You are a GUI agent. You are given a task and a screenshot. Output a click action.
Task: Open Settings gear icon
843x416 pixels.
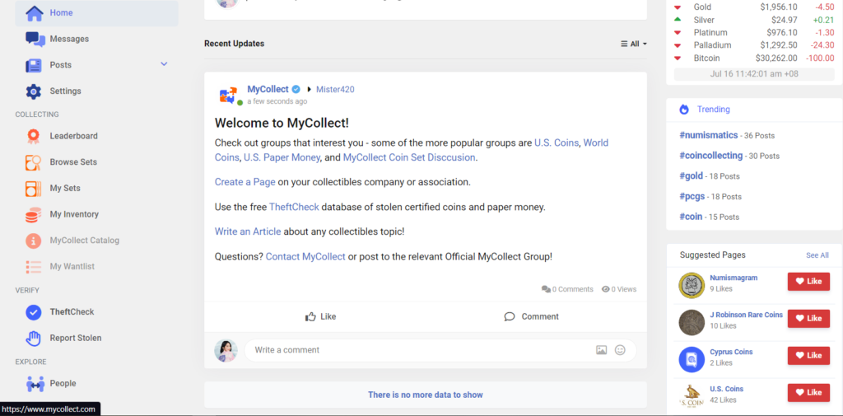[33, 91]
